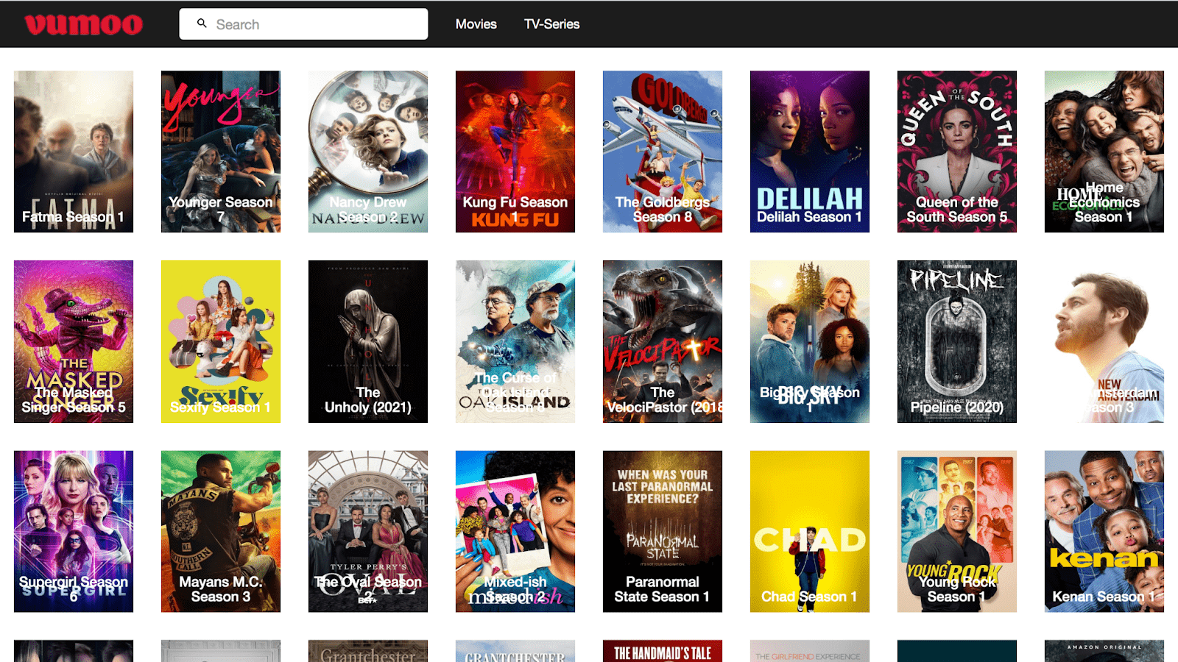Screen dimensions: 1178x662
Task: Select Pipeline (2020) movie poster
Action: [957, 341]
